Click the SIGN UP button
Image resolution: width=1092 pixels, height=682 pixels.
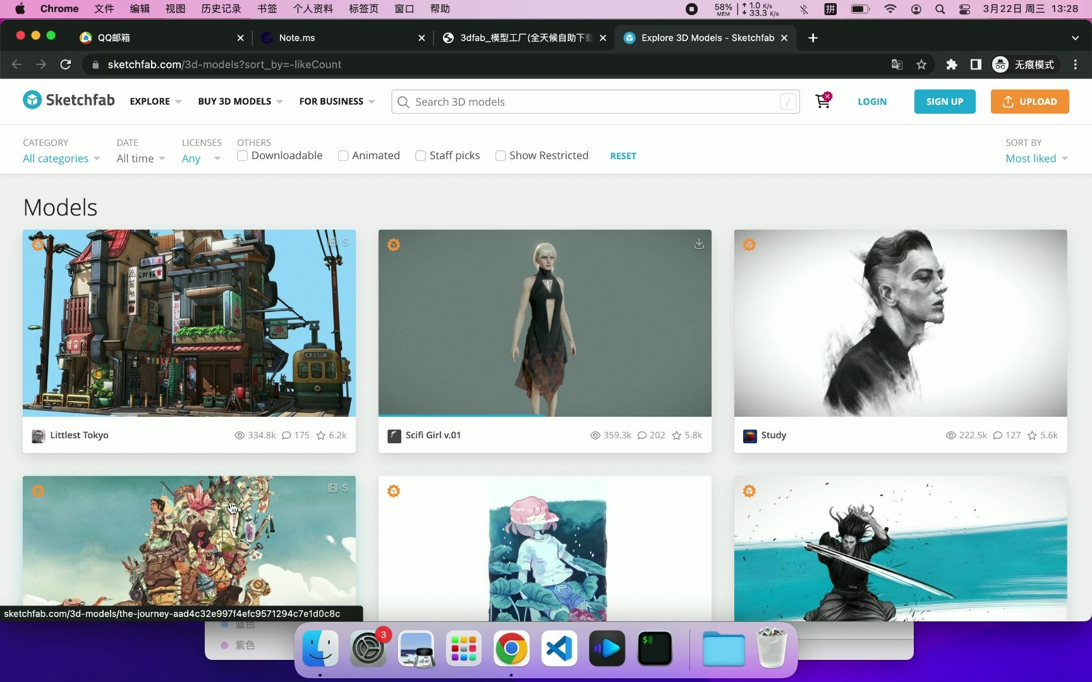pyautogui.click(x=944, y=101)
